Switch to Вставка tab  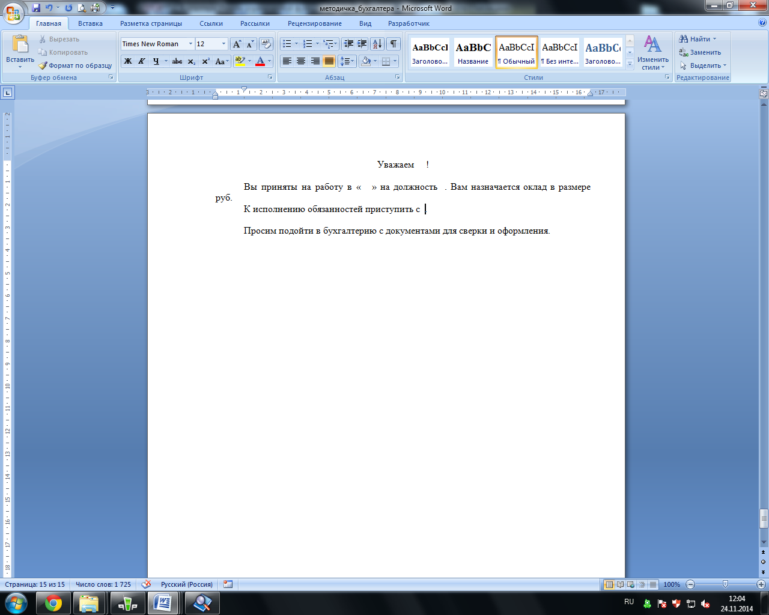[90, 23]
